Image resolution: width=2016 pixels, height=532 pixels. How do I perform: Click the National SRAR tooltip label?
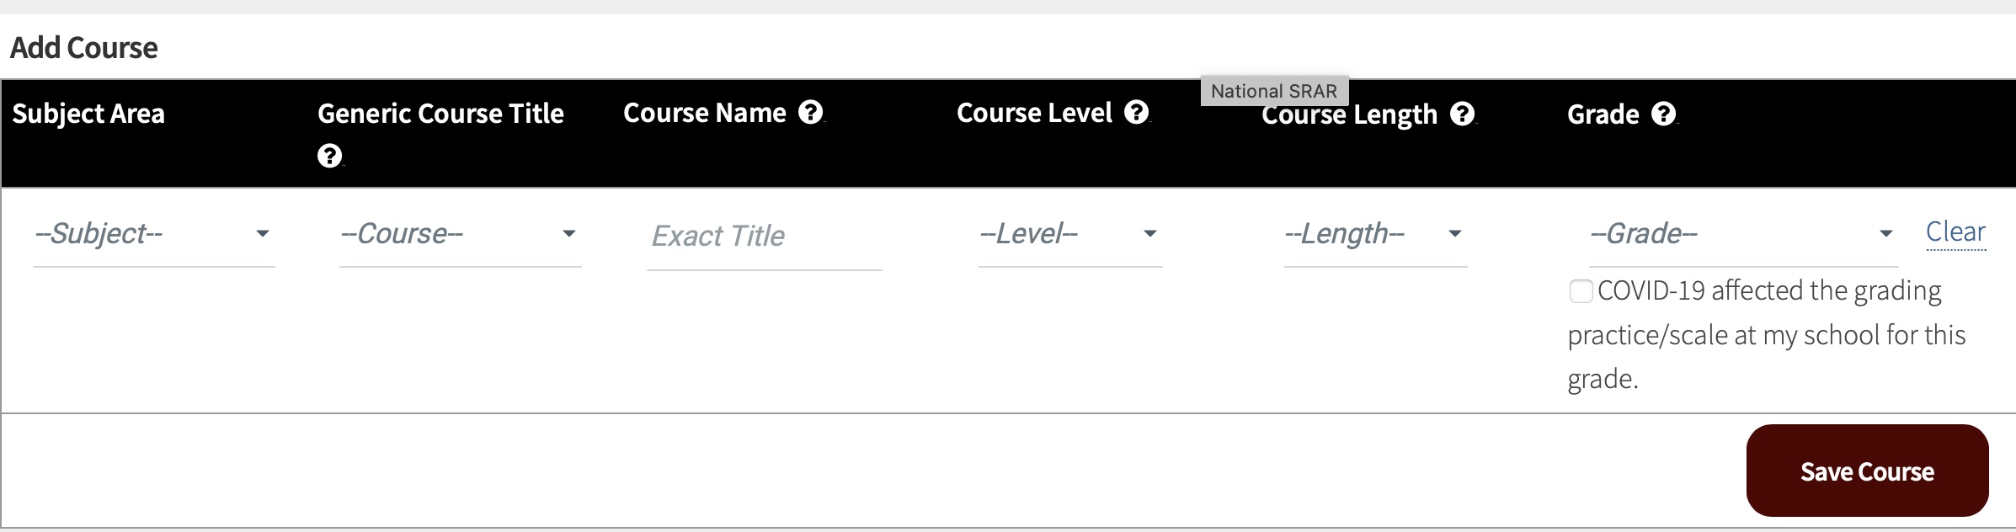(1274, 91)
